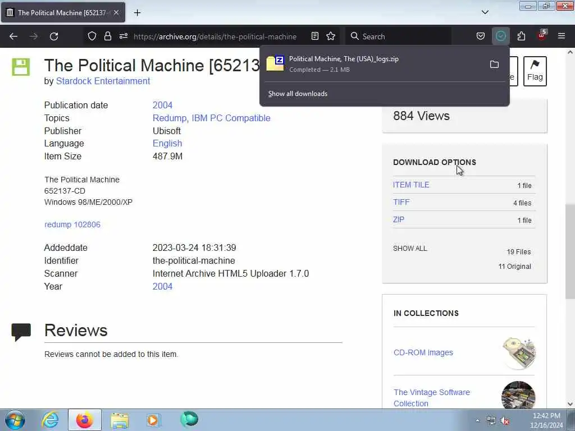
Task: Toggle Reader View icon in address bar
Action: pos(314,36)
